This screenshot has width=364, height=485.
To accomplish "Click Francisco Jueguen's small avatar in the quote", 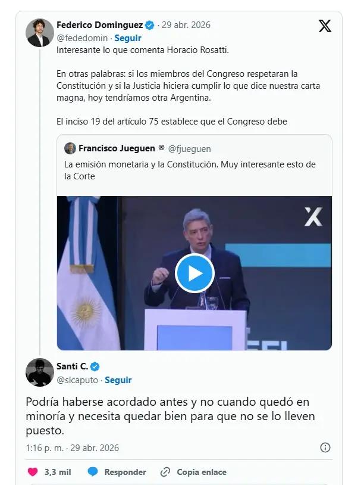I will [x=70, y=148].
